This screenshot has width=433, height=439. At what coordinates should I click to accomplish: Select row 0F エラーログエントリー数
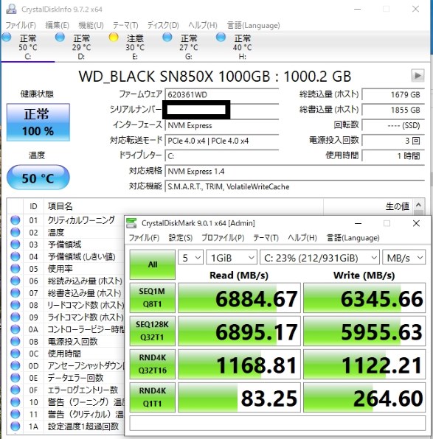(66, 390)
